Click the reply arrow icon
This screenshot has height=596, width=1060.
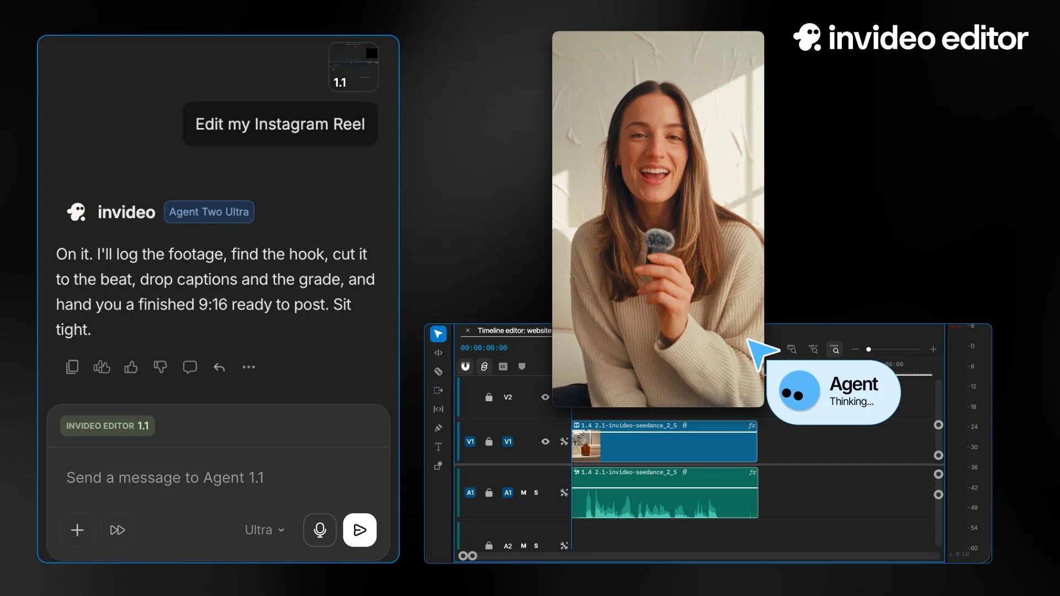point(219,367)
